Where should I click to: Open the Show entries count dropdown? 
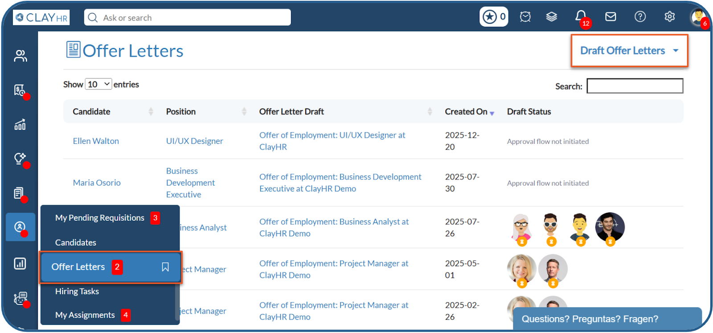click(x=98, y=84)
